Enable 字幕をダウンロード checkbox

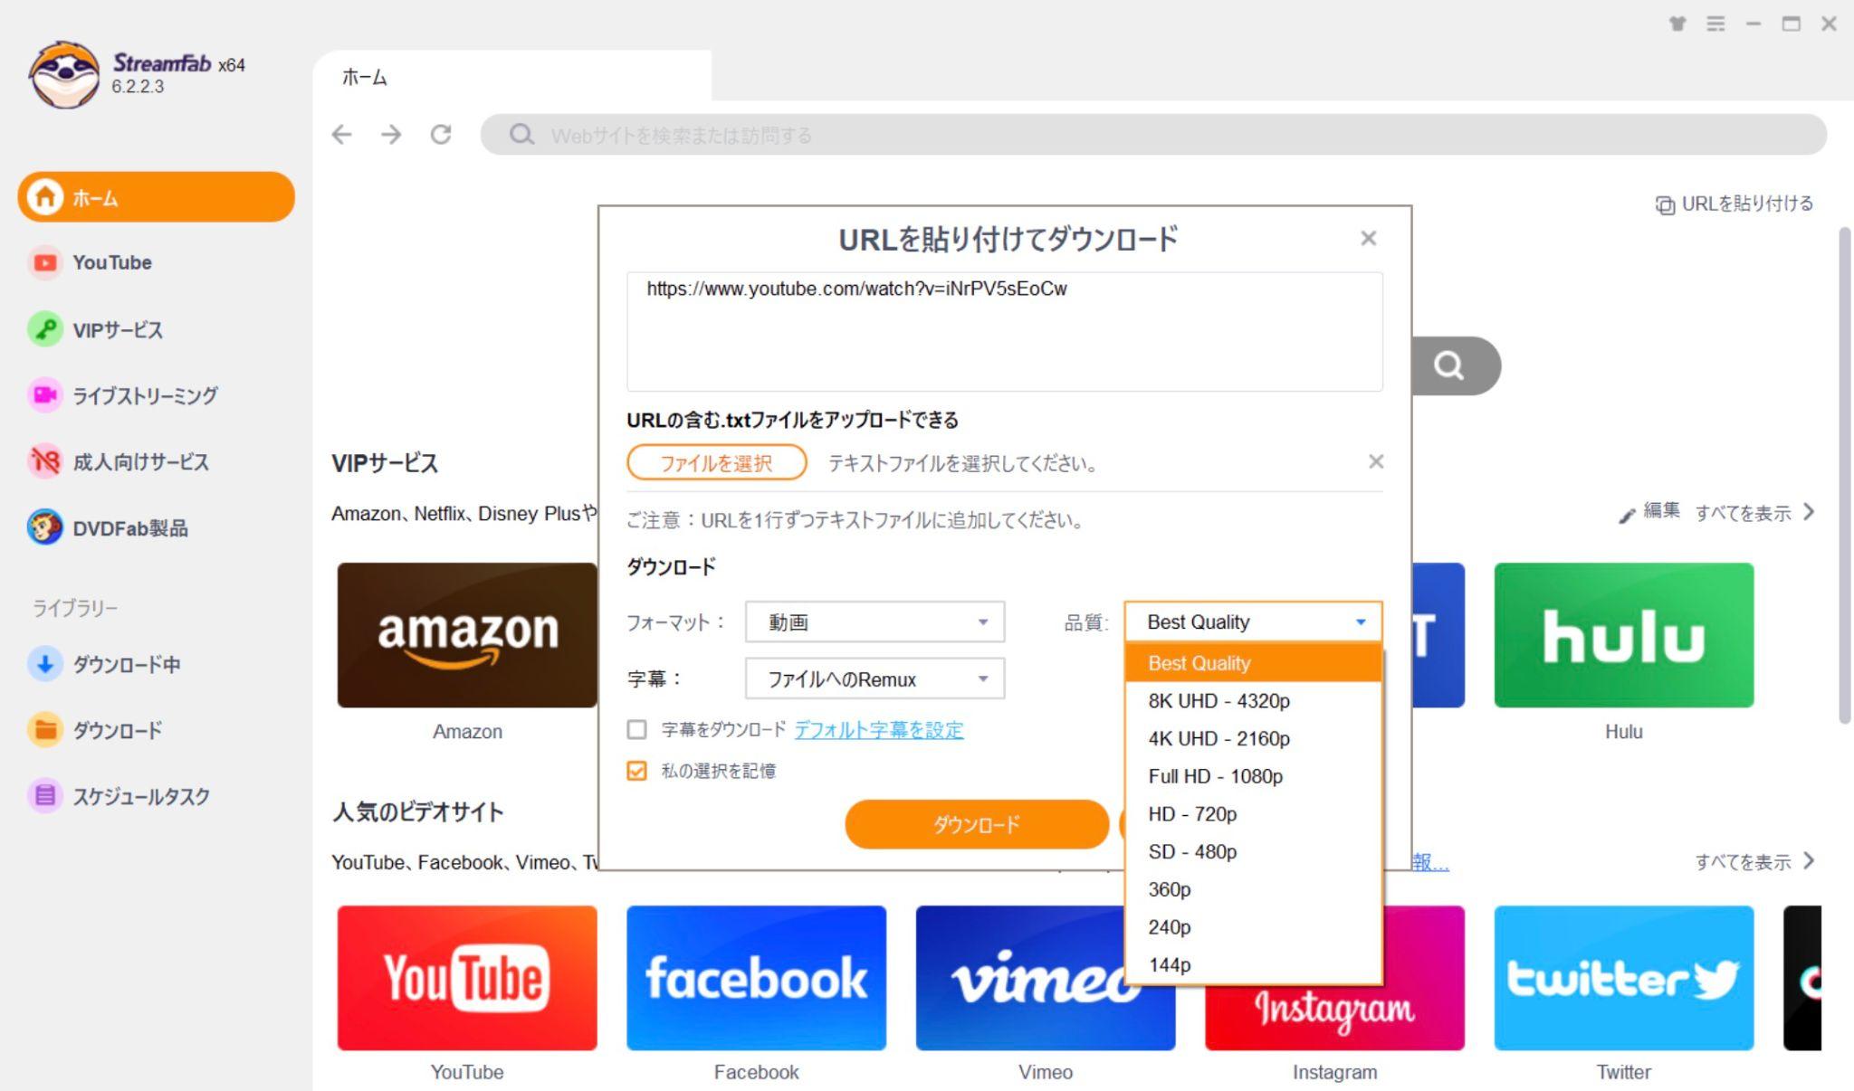click(x=637, y=729)
